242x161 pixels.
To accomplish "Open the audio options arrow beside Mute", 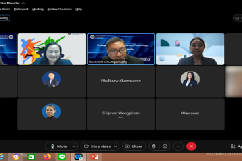I will pyautogui.click(x=74, y=147).
